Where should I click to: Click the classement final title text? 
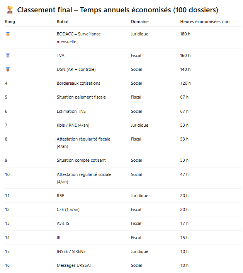coord(118,10)
